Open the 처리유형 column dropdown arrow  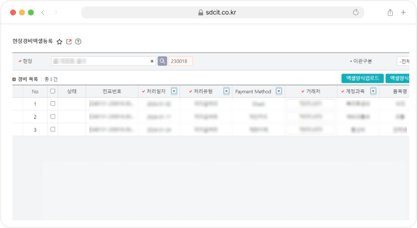226,91
